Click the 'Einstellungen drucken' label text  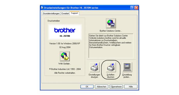click(x=94, y=76)
